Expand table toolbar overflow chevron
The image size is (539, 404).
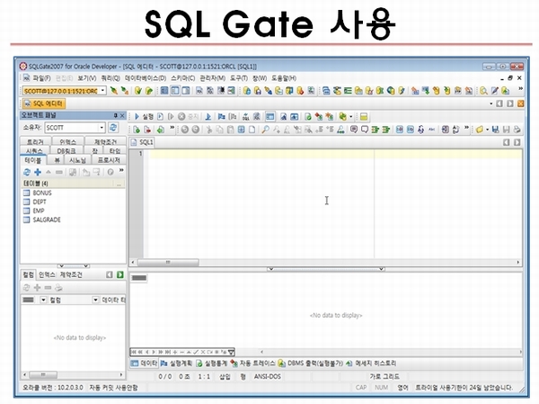[x=121, y=170]
